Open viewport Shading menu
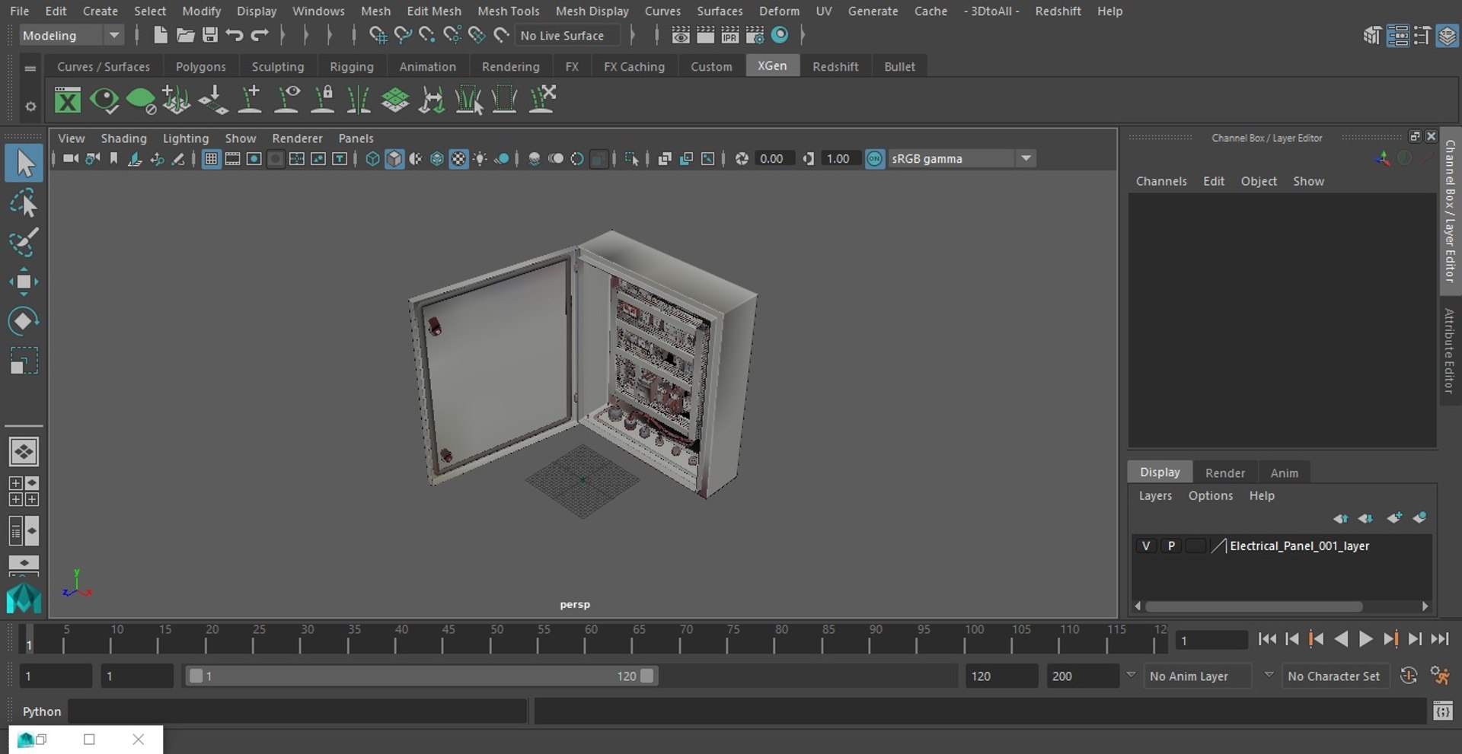This screenshot has height=754, width=1462. tap(123, 138)
